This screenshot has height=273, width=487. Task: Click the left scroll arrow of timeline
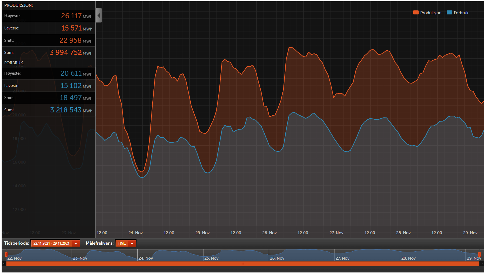(4, 264)
